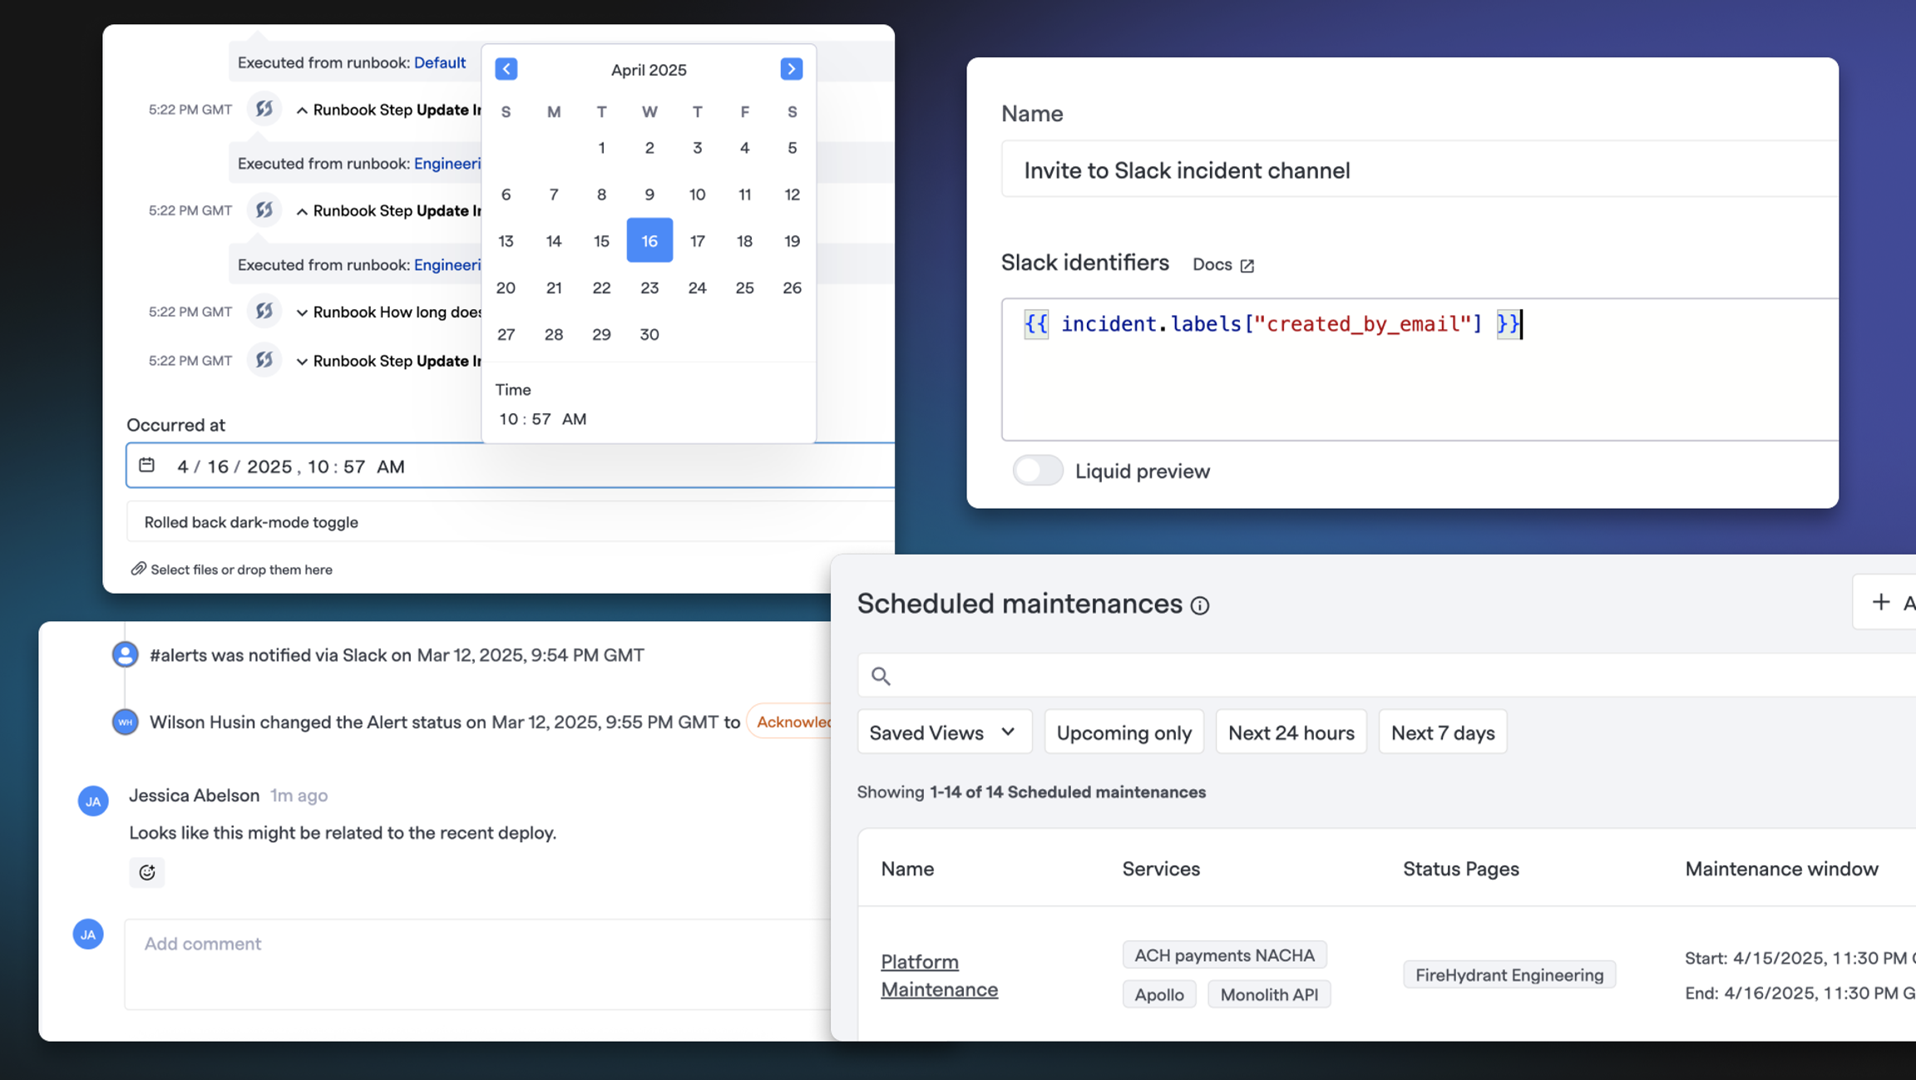The image size is (1916, 1080).
Task: Click the Status Pages column header
Action: [1460, 868]
